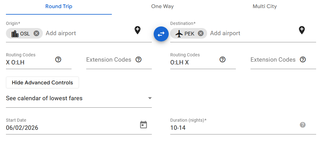Switch to the One Way tab

pyautogui.click(x=162, y=7)
